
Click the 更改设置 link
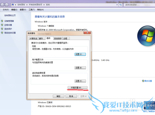coord(148,81)
